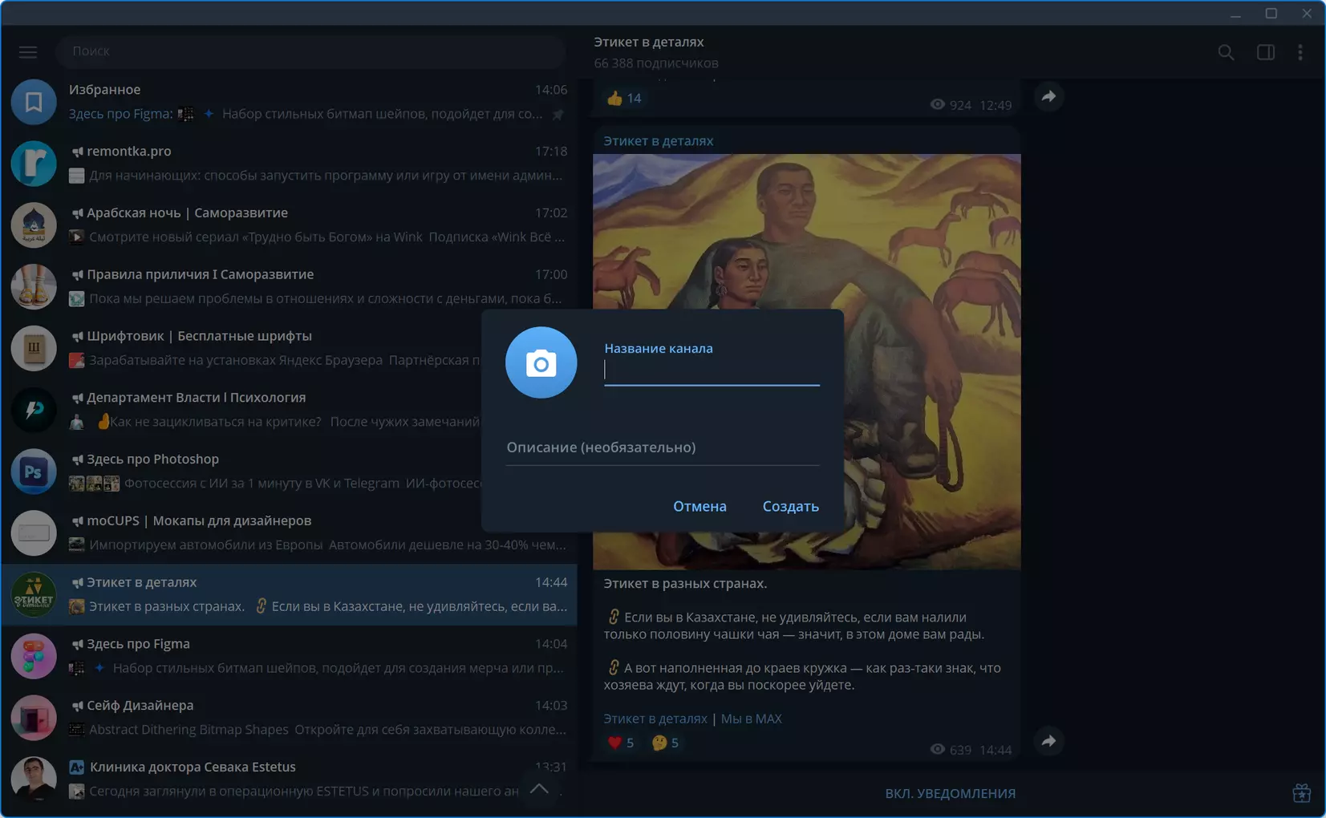Click the thumbs-up reaction with 14
The image size is (1326, 818).
point(624,98)
